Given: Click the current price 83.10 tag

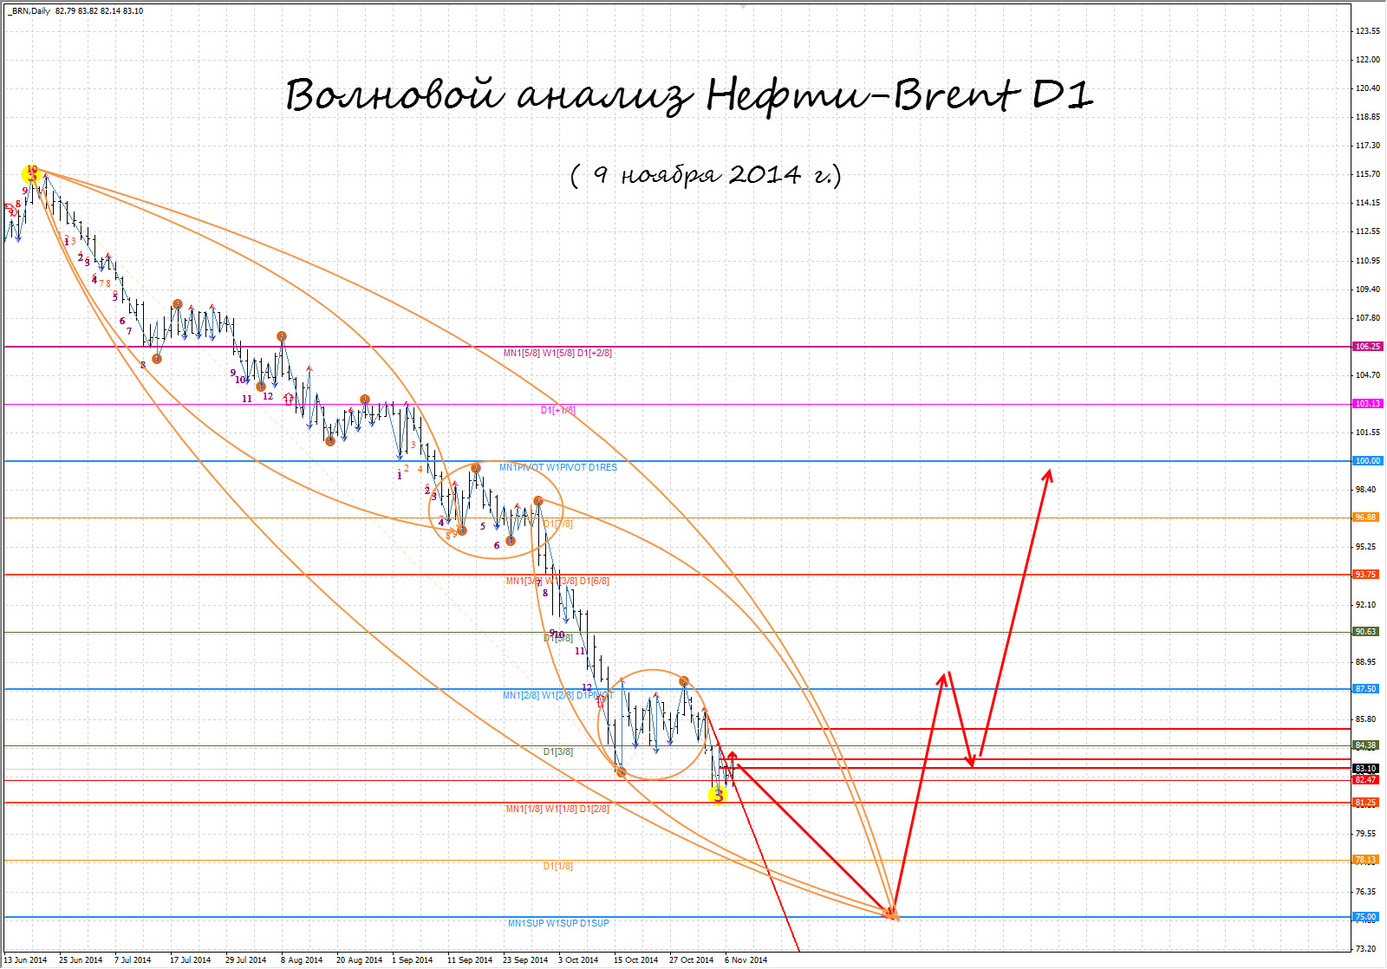Looking at the screenshot, I should pyautogui.click(x=1365, y=769).
